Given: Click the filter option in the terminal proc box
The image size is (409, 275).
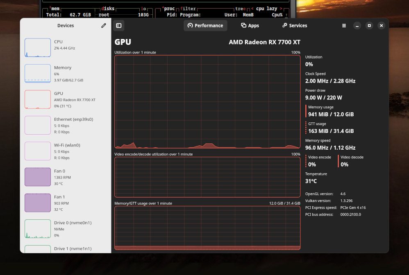Looking at the screenshot, I should [x=188, y=9].
